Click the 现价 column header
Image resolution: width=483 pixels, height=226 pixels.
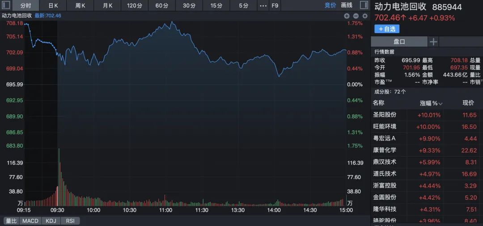coord(468,103)
